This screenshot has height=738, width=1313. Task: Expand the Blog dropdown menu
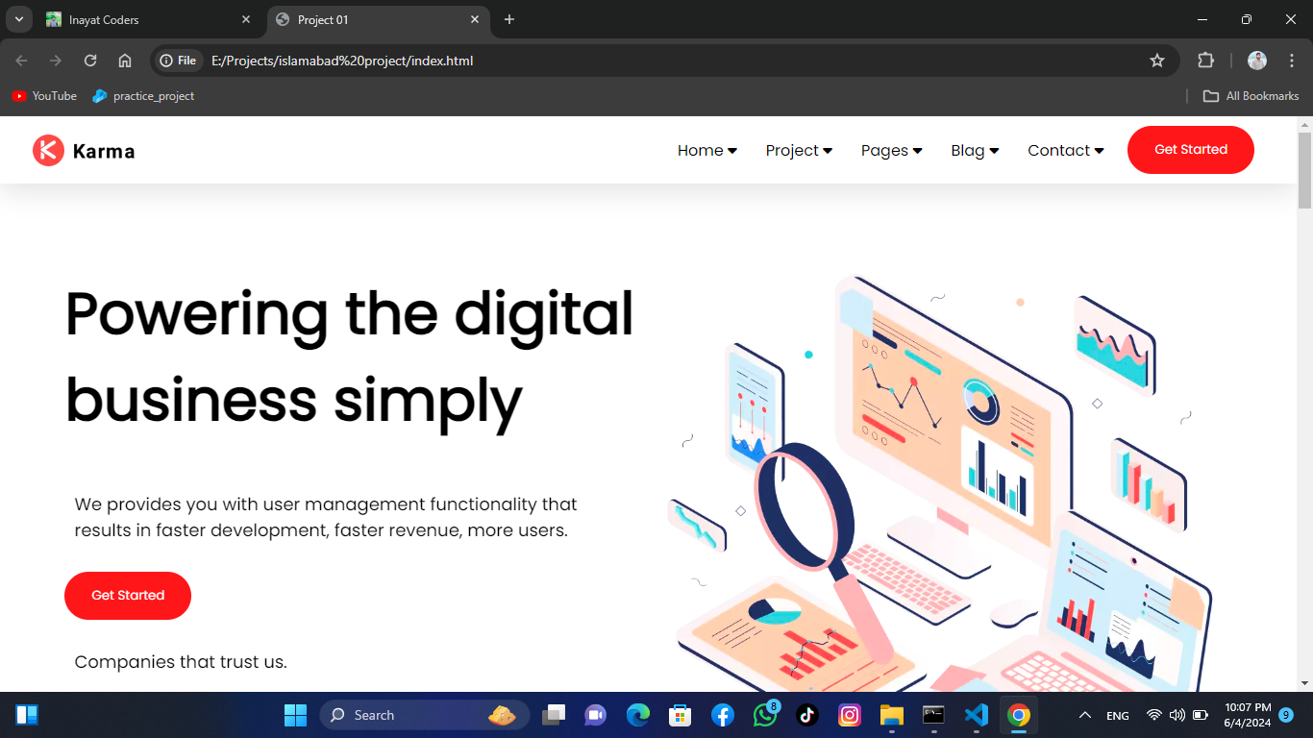pyautogui.click(x=975, y=151)
